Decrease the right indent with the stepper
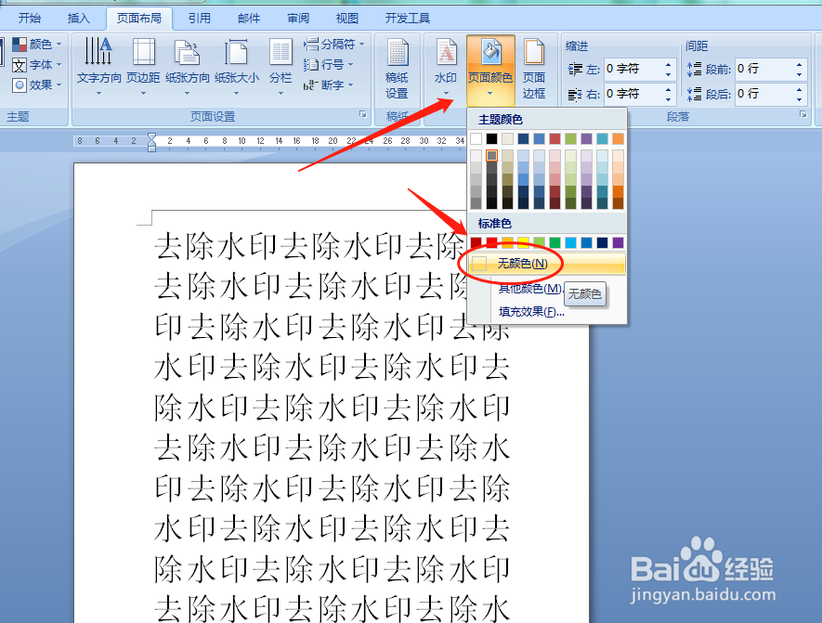822x623 pixels. coord(669,99)
